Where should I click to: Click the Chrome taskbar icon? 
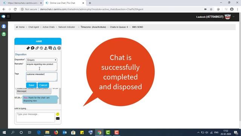click(x=99, y=133)
